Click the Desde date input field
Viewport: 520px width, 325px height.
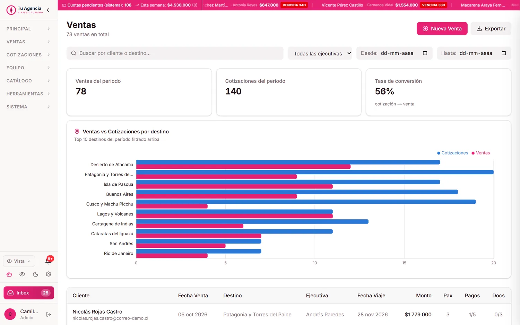[395, 53]
